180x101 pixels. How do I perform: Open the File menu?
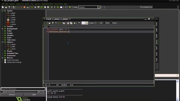pos(3,4)
